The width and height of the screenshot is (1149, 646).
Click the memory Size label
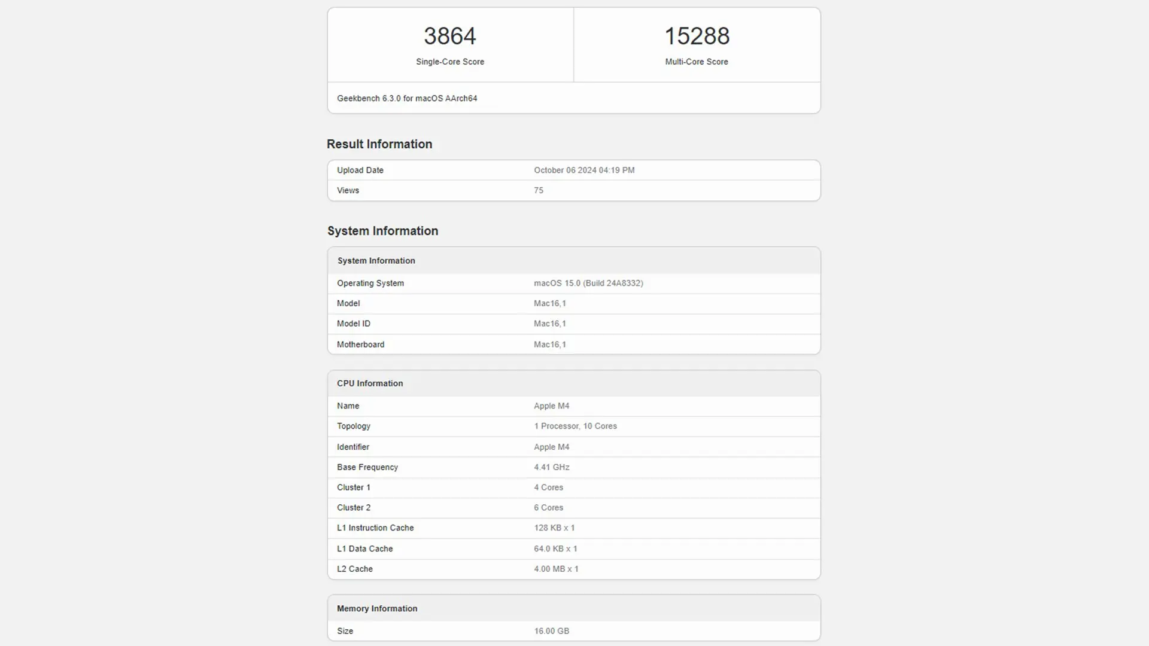click(345, 631)
